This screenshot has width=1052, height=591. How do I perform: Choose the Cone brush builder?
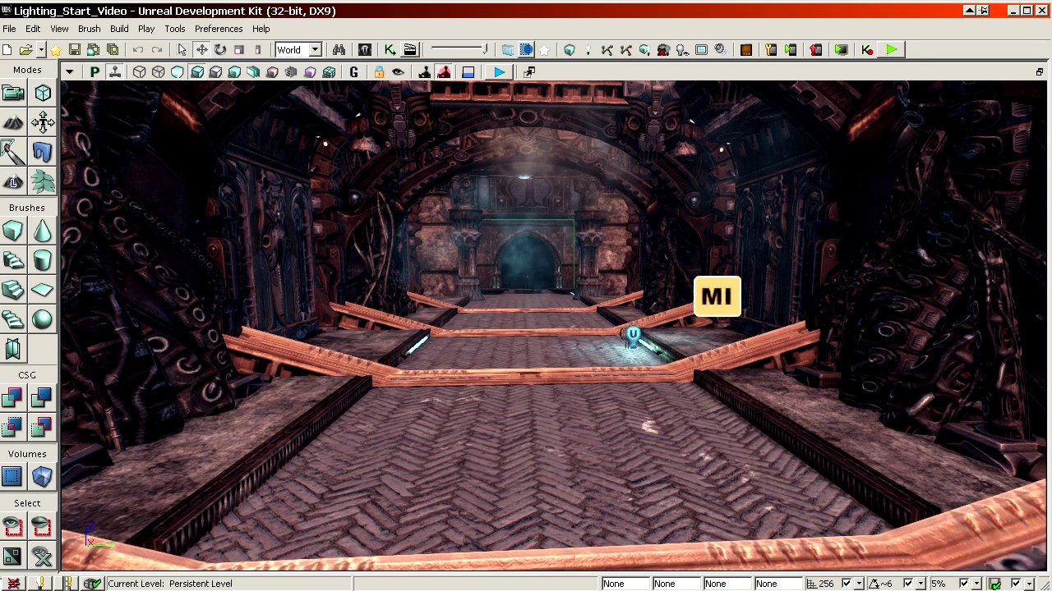(x=43, y=231)
